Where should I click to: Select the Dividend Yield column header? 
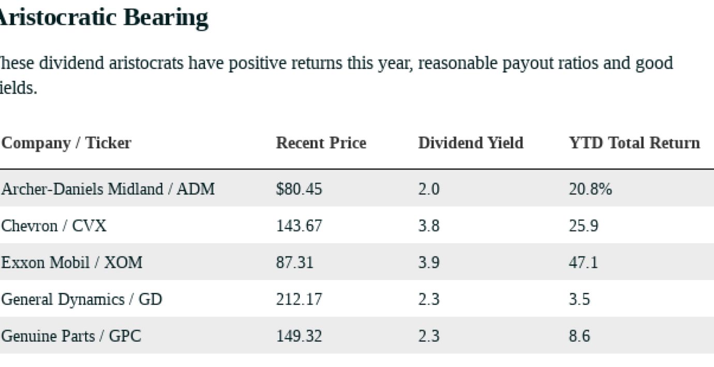click(x=470, y=143)
